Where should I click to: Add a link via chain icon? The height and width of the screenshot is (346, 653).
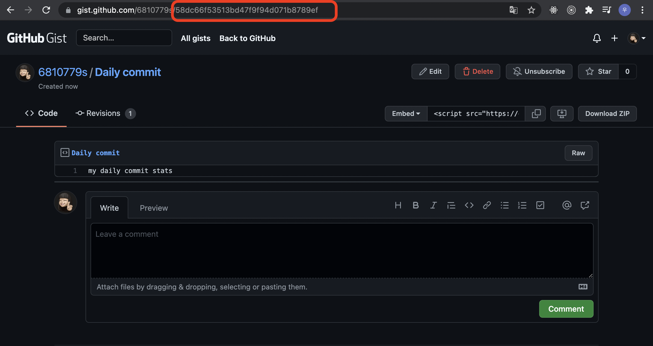(x=487, y=205)
